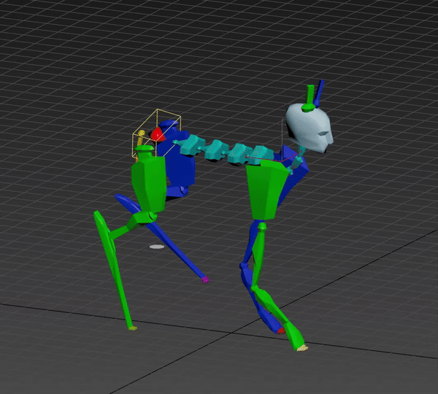Select the green rear thigh bone
Image resolution: width=438 pixels, height=394 pixels.
tap(149, 186)
